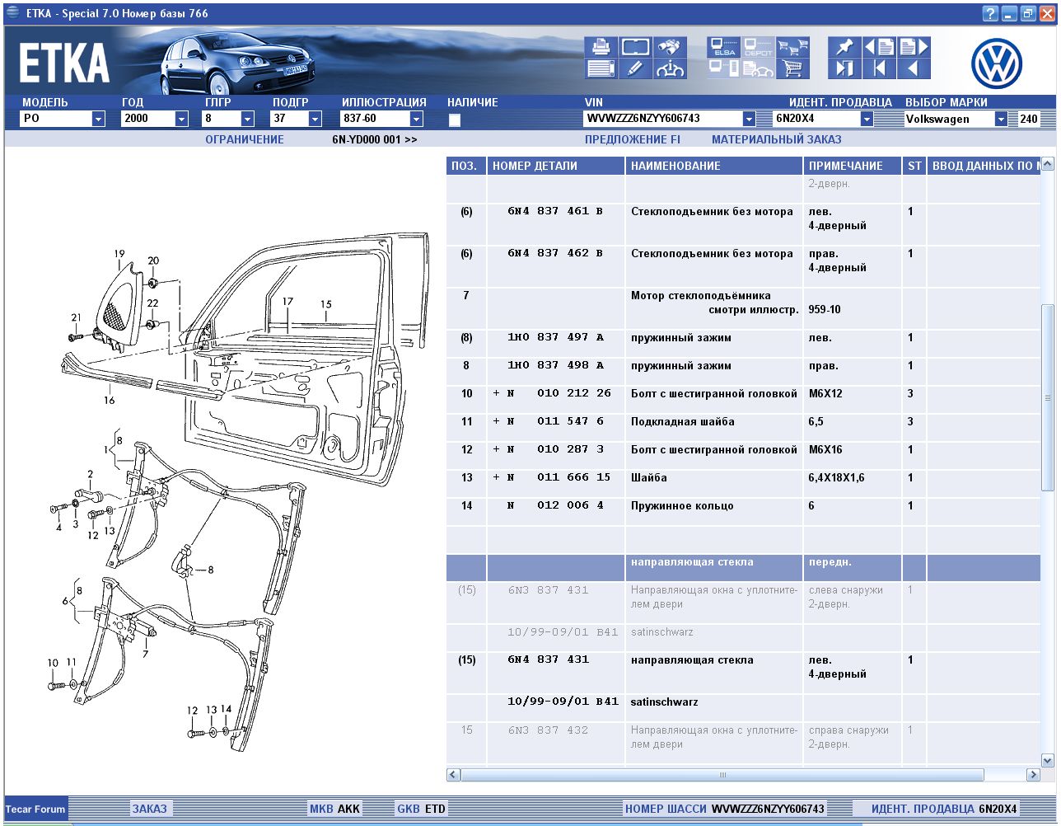Open the ПРЕДЛОЖЕНИЕ FI link
The width and height of the screenshot is (1061, 826).
pyautogui.click(x=633, y=139)
